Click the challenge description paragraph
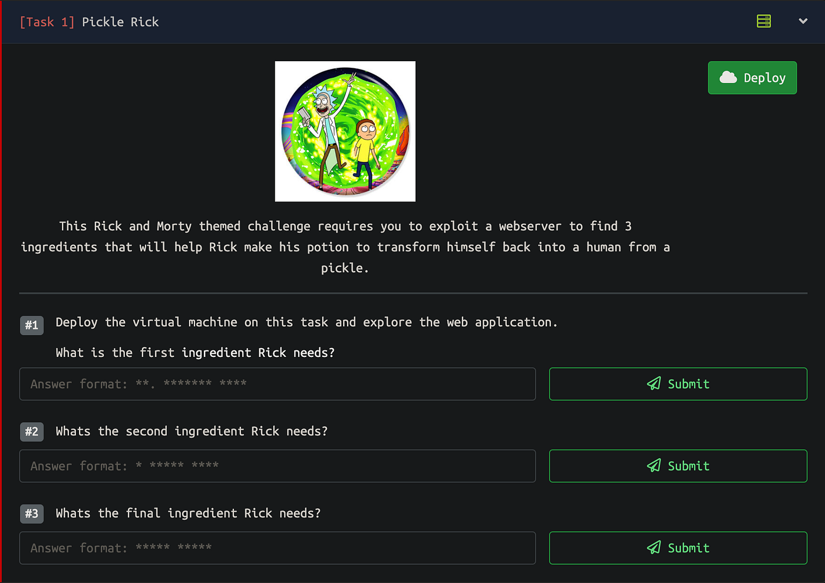 [345, 247]
